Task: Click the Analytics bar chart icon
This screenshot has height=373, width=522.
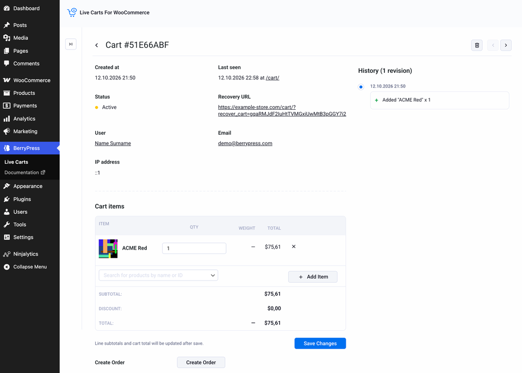Action: coord(7,119)
